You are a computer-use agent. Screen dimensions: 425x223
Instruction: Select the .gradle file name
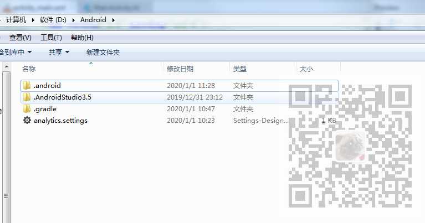pyautogui.click(x=45, y=109)
